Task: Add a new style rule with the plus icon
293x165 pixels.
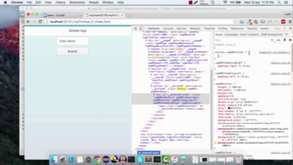Action: coord(272,40)
